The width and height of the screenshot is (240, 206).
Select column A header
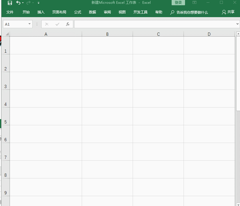click(46, 34)
